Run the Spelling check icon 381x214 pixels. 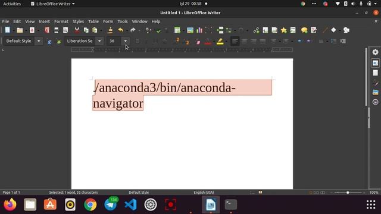[158, 30]
